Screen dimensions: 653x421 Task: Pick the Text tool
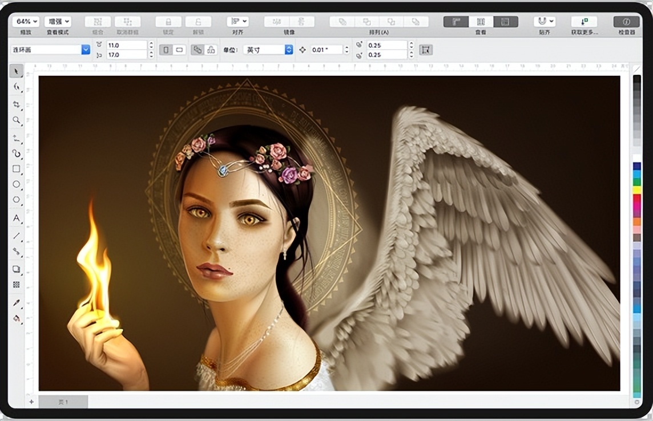(x=17, y=218)
